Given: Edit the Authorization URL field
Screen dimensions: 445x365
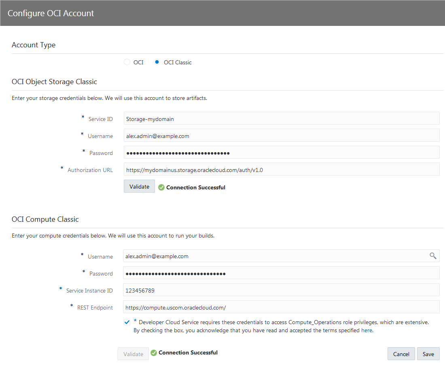Looking at the screenshot, I should tap(281, 170).
